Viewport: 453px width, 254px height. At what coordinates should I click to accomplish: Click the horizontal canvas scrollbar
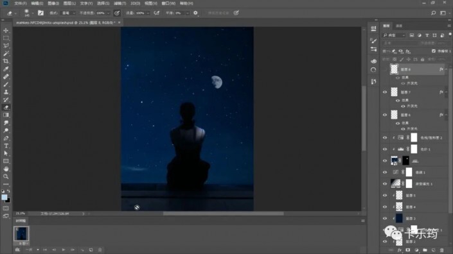(x=224, y=214)
